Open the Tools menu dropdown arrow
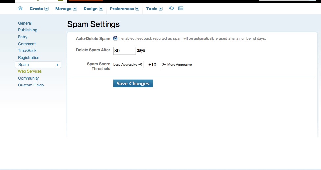Viewport: 321px width, 170px height. (161, 9)
